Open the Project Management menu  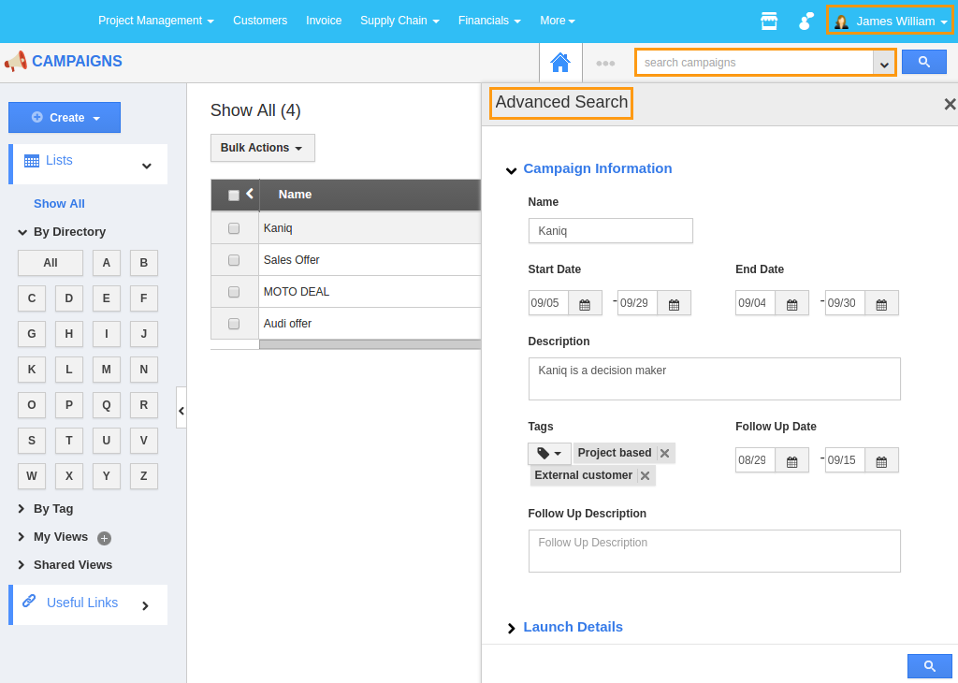(x=155, y=21)
